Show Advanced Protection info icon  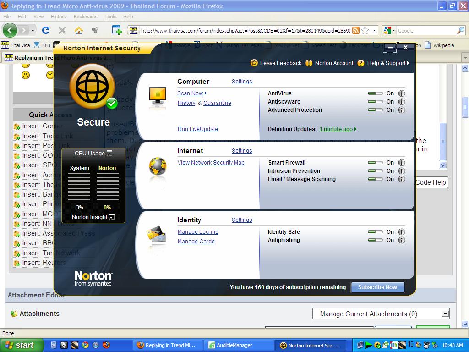[401, 110]
